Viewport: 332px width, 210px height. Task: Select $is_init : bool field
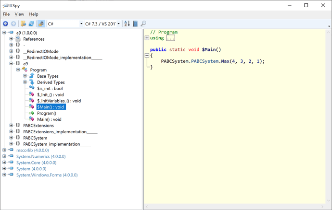(x=50, y=88)
